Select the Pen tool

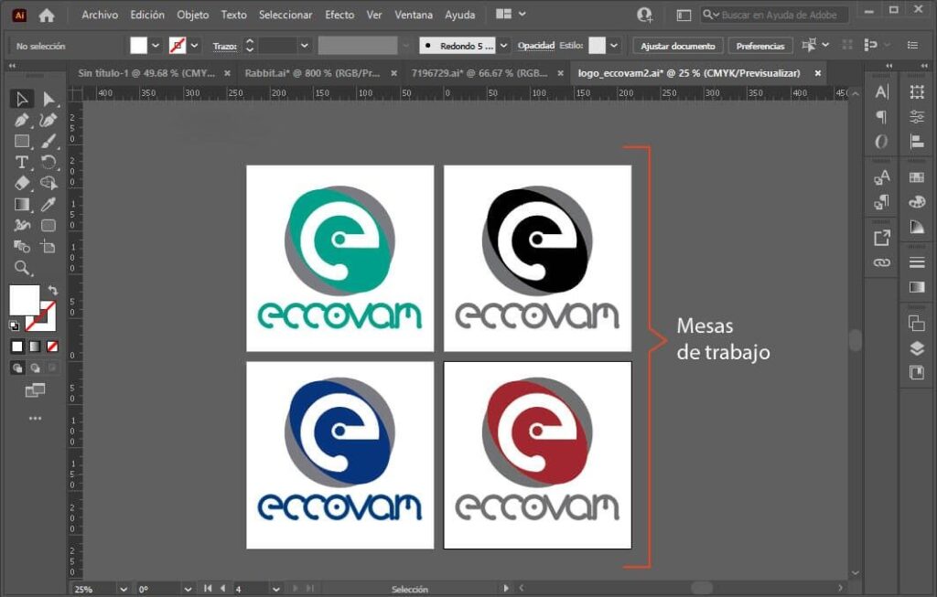coord(20,120)
